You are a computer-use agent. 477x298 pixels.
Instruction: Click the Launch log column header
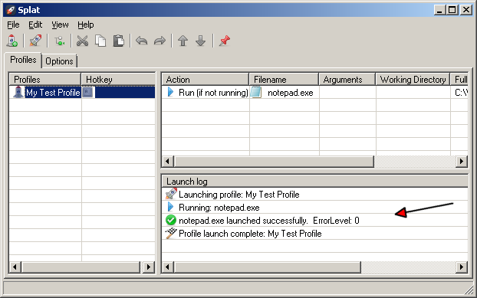315,182
